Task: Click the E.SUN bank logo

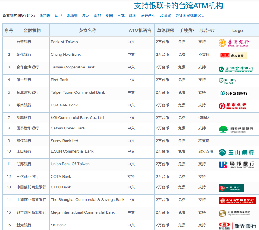Action: coord(236,152)
